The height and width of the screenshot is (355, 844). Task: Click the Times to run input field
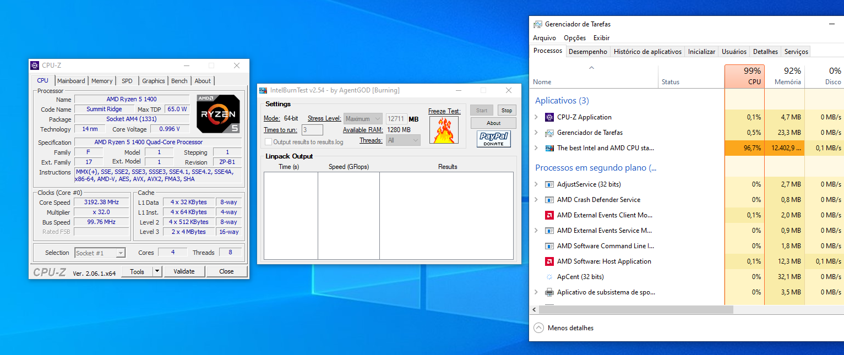312,130
